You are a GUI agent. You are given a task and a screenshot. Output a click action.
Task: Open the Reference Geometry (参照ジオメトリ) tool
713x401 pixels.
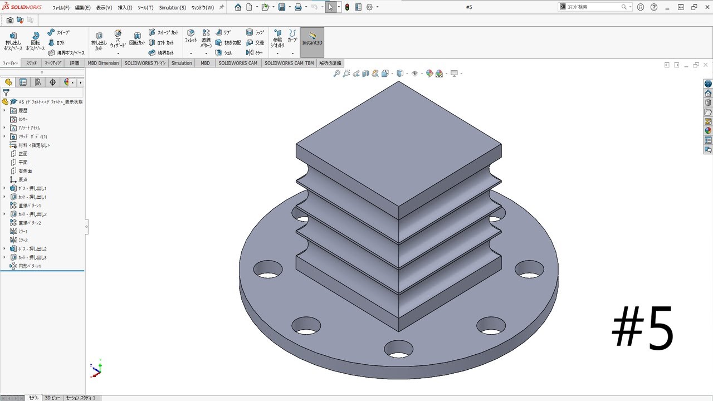277,39
